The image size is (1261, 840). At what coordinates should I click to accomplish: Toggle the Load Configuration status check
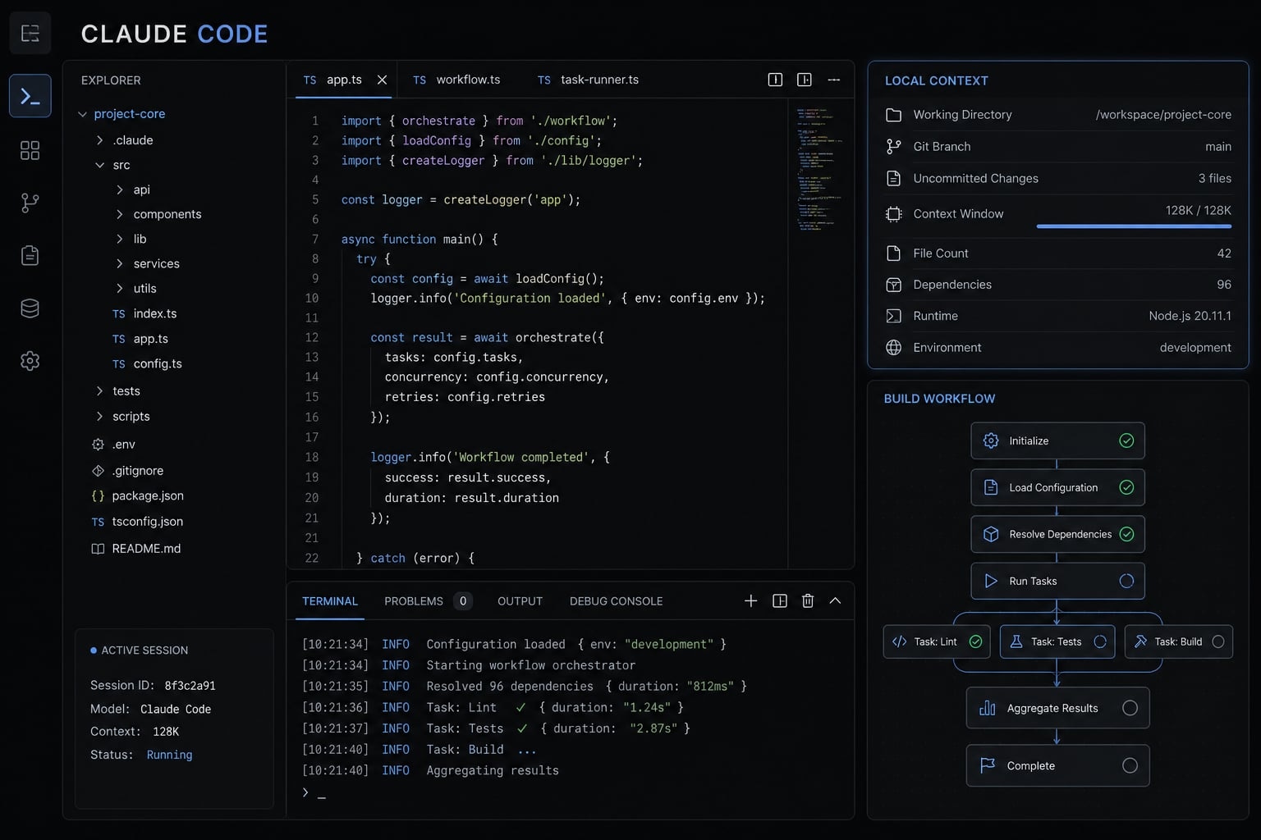pyautogui.click(x=1126, y=487)
